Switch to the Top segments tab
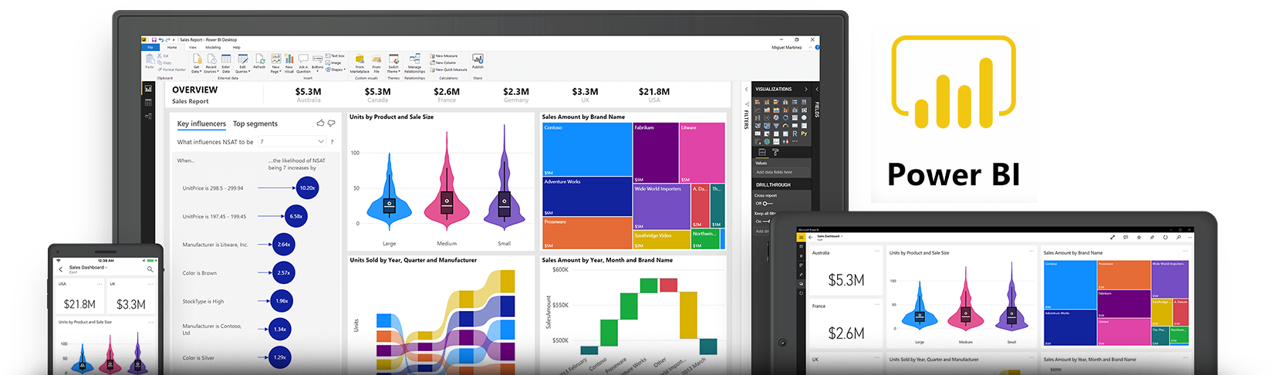Viewport: 1276px width, 375px height. pos(255,123)
